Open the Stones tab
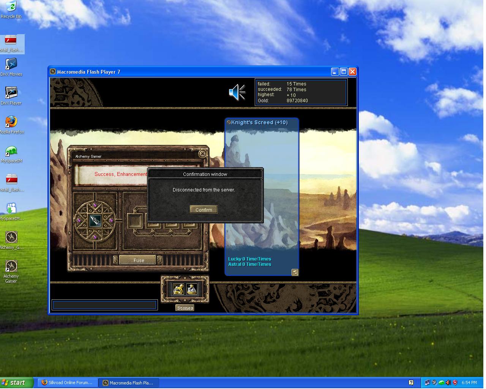Screen dimensions: 486x389 pos(185,308)
